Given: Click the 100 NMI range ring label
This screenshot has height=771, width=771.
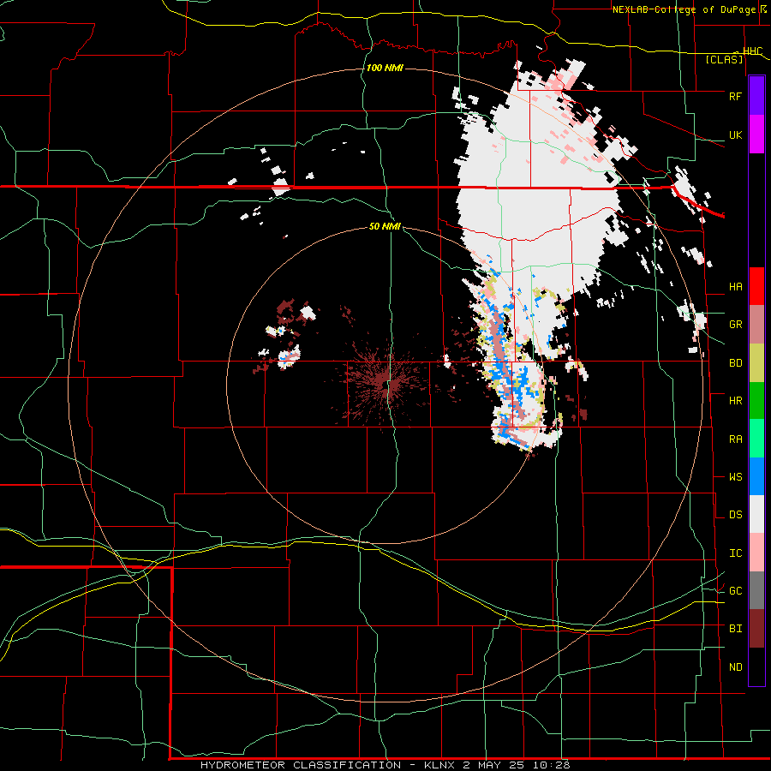Looking at the screenshot, I should pos(385,68).
